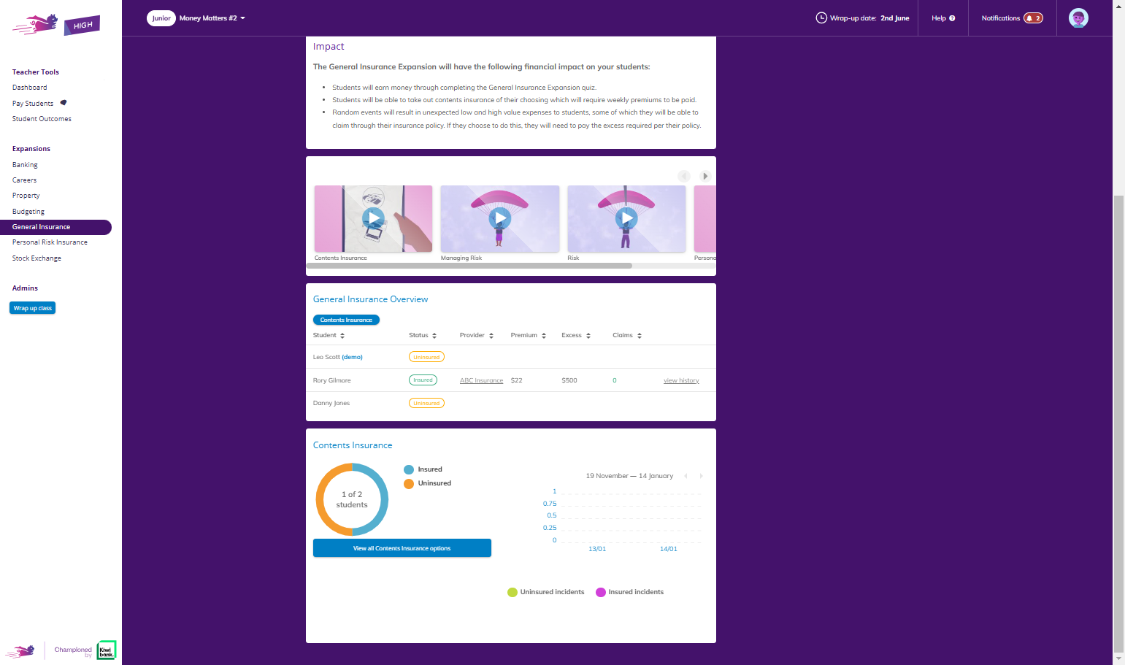Viewport: 1125px width, 665px height.
Task: Click the Leo Scott demo link
Action: click(353, 357)
